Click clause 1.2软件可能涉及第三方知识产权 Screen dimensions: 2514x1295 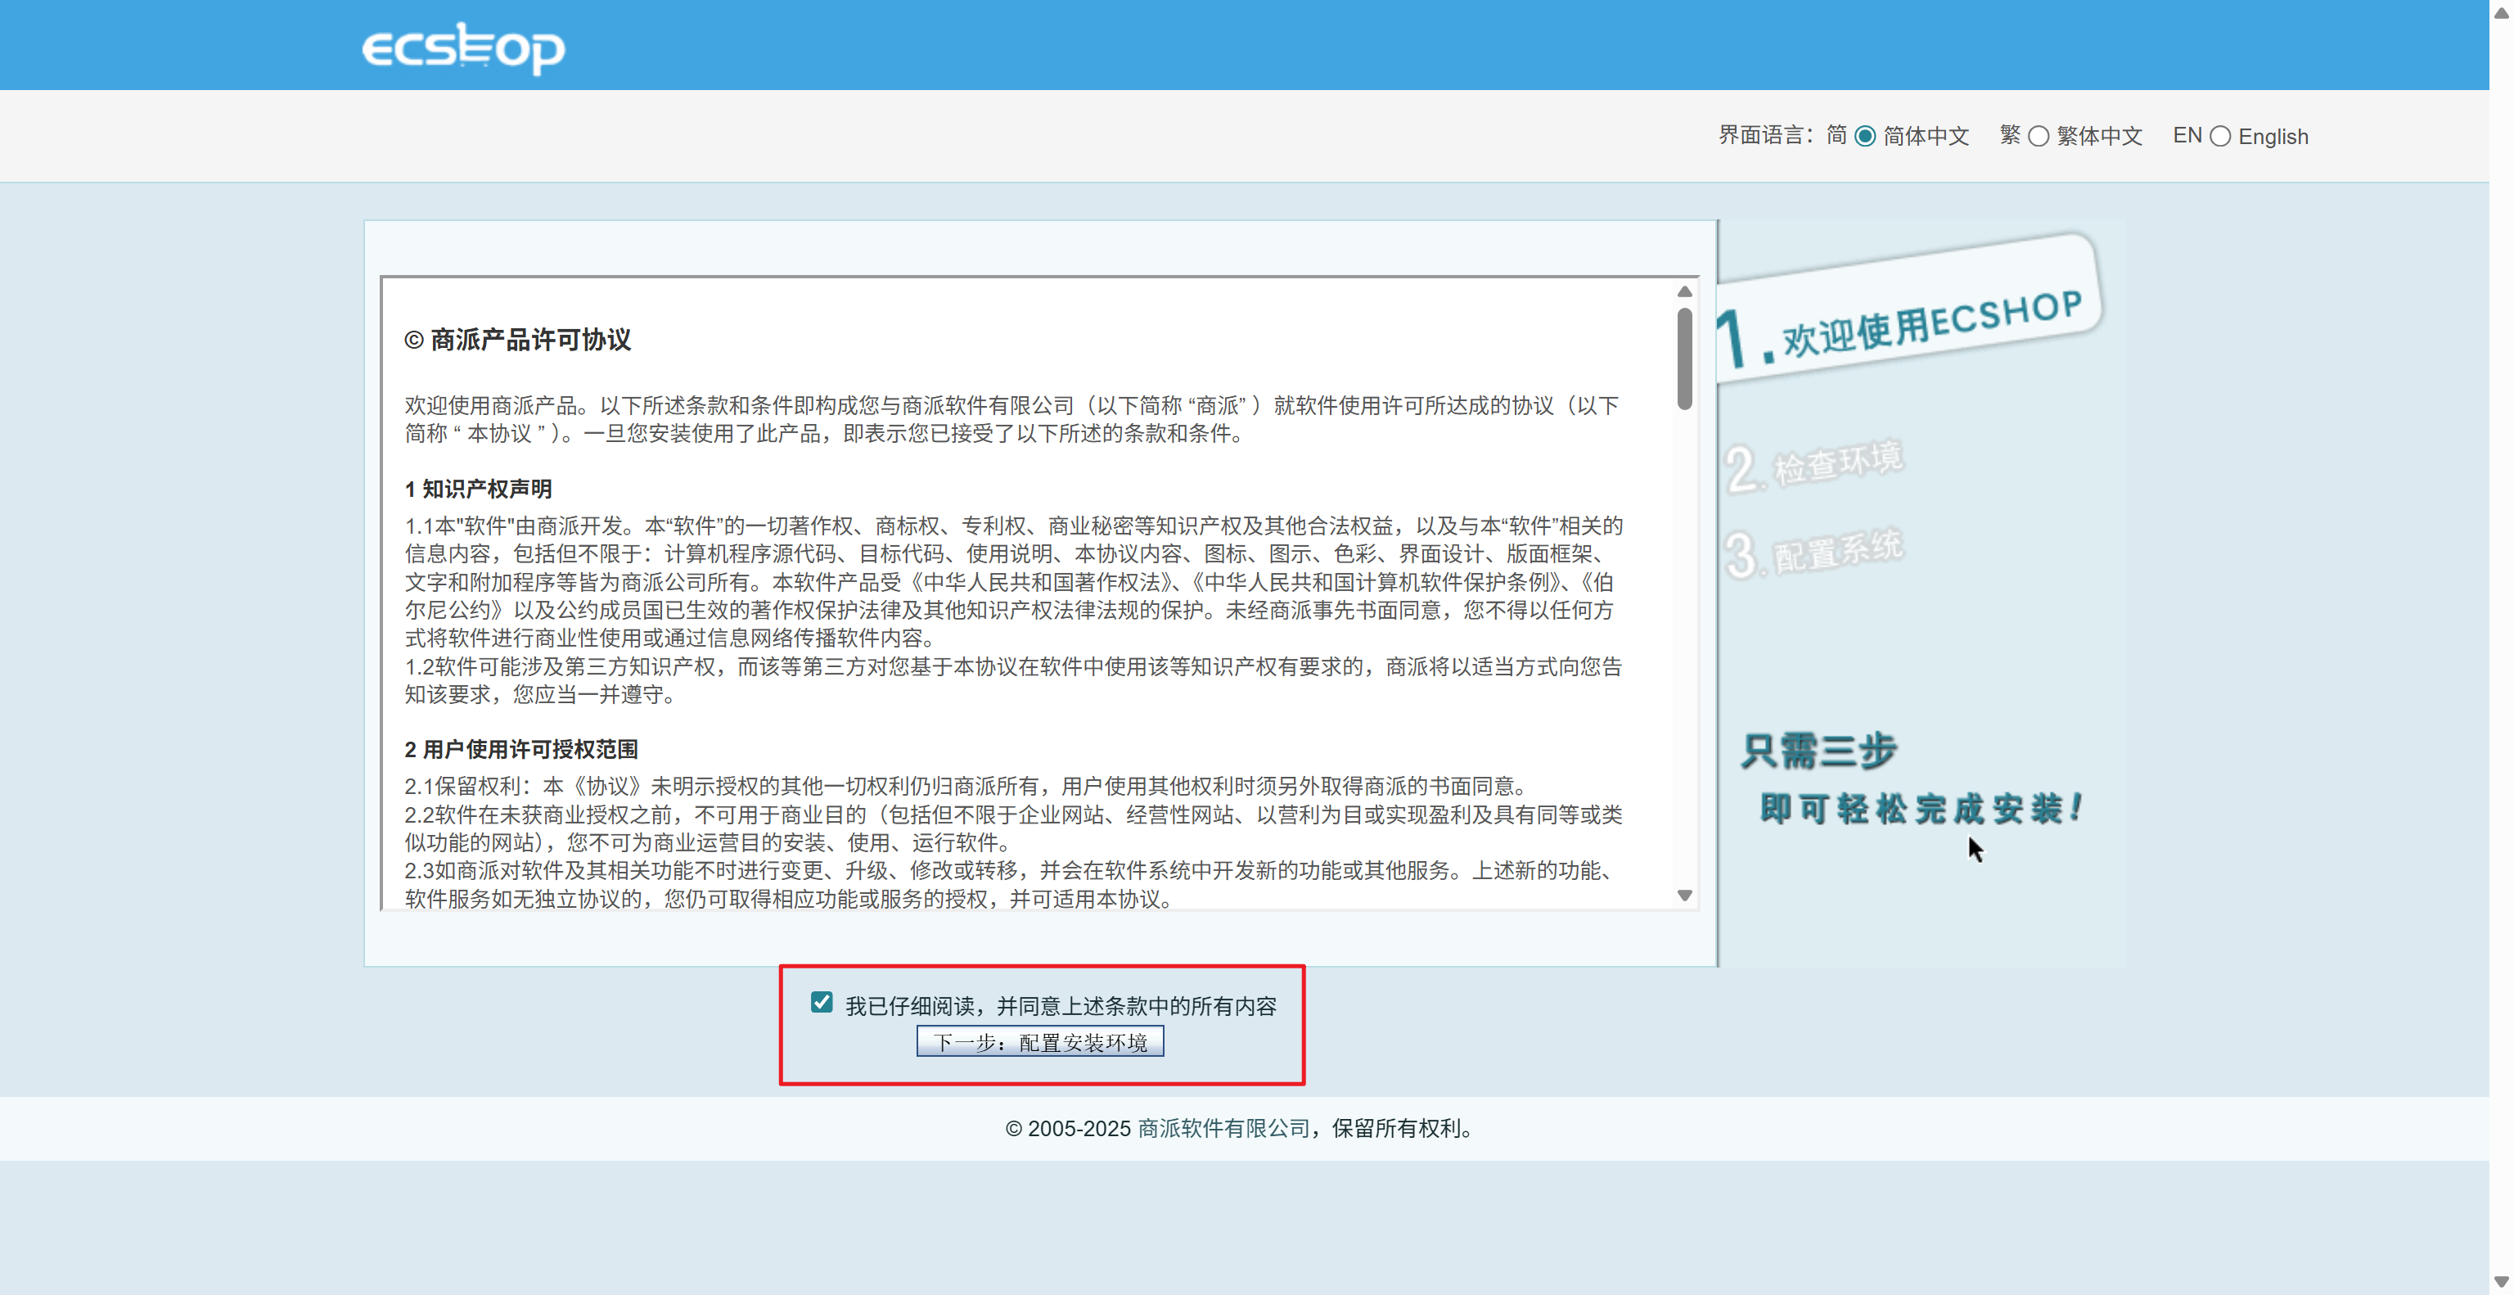pos(1013,680)
